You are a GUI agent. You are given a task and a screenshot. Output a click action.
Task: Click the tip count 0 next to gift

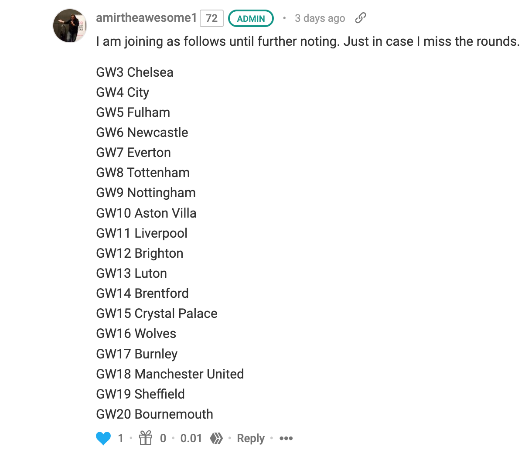click(163, 438)
